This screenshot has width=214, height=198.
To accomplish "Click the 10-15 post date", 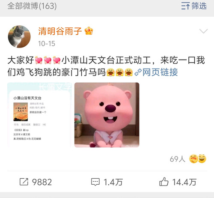I will tap(47, 44).
